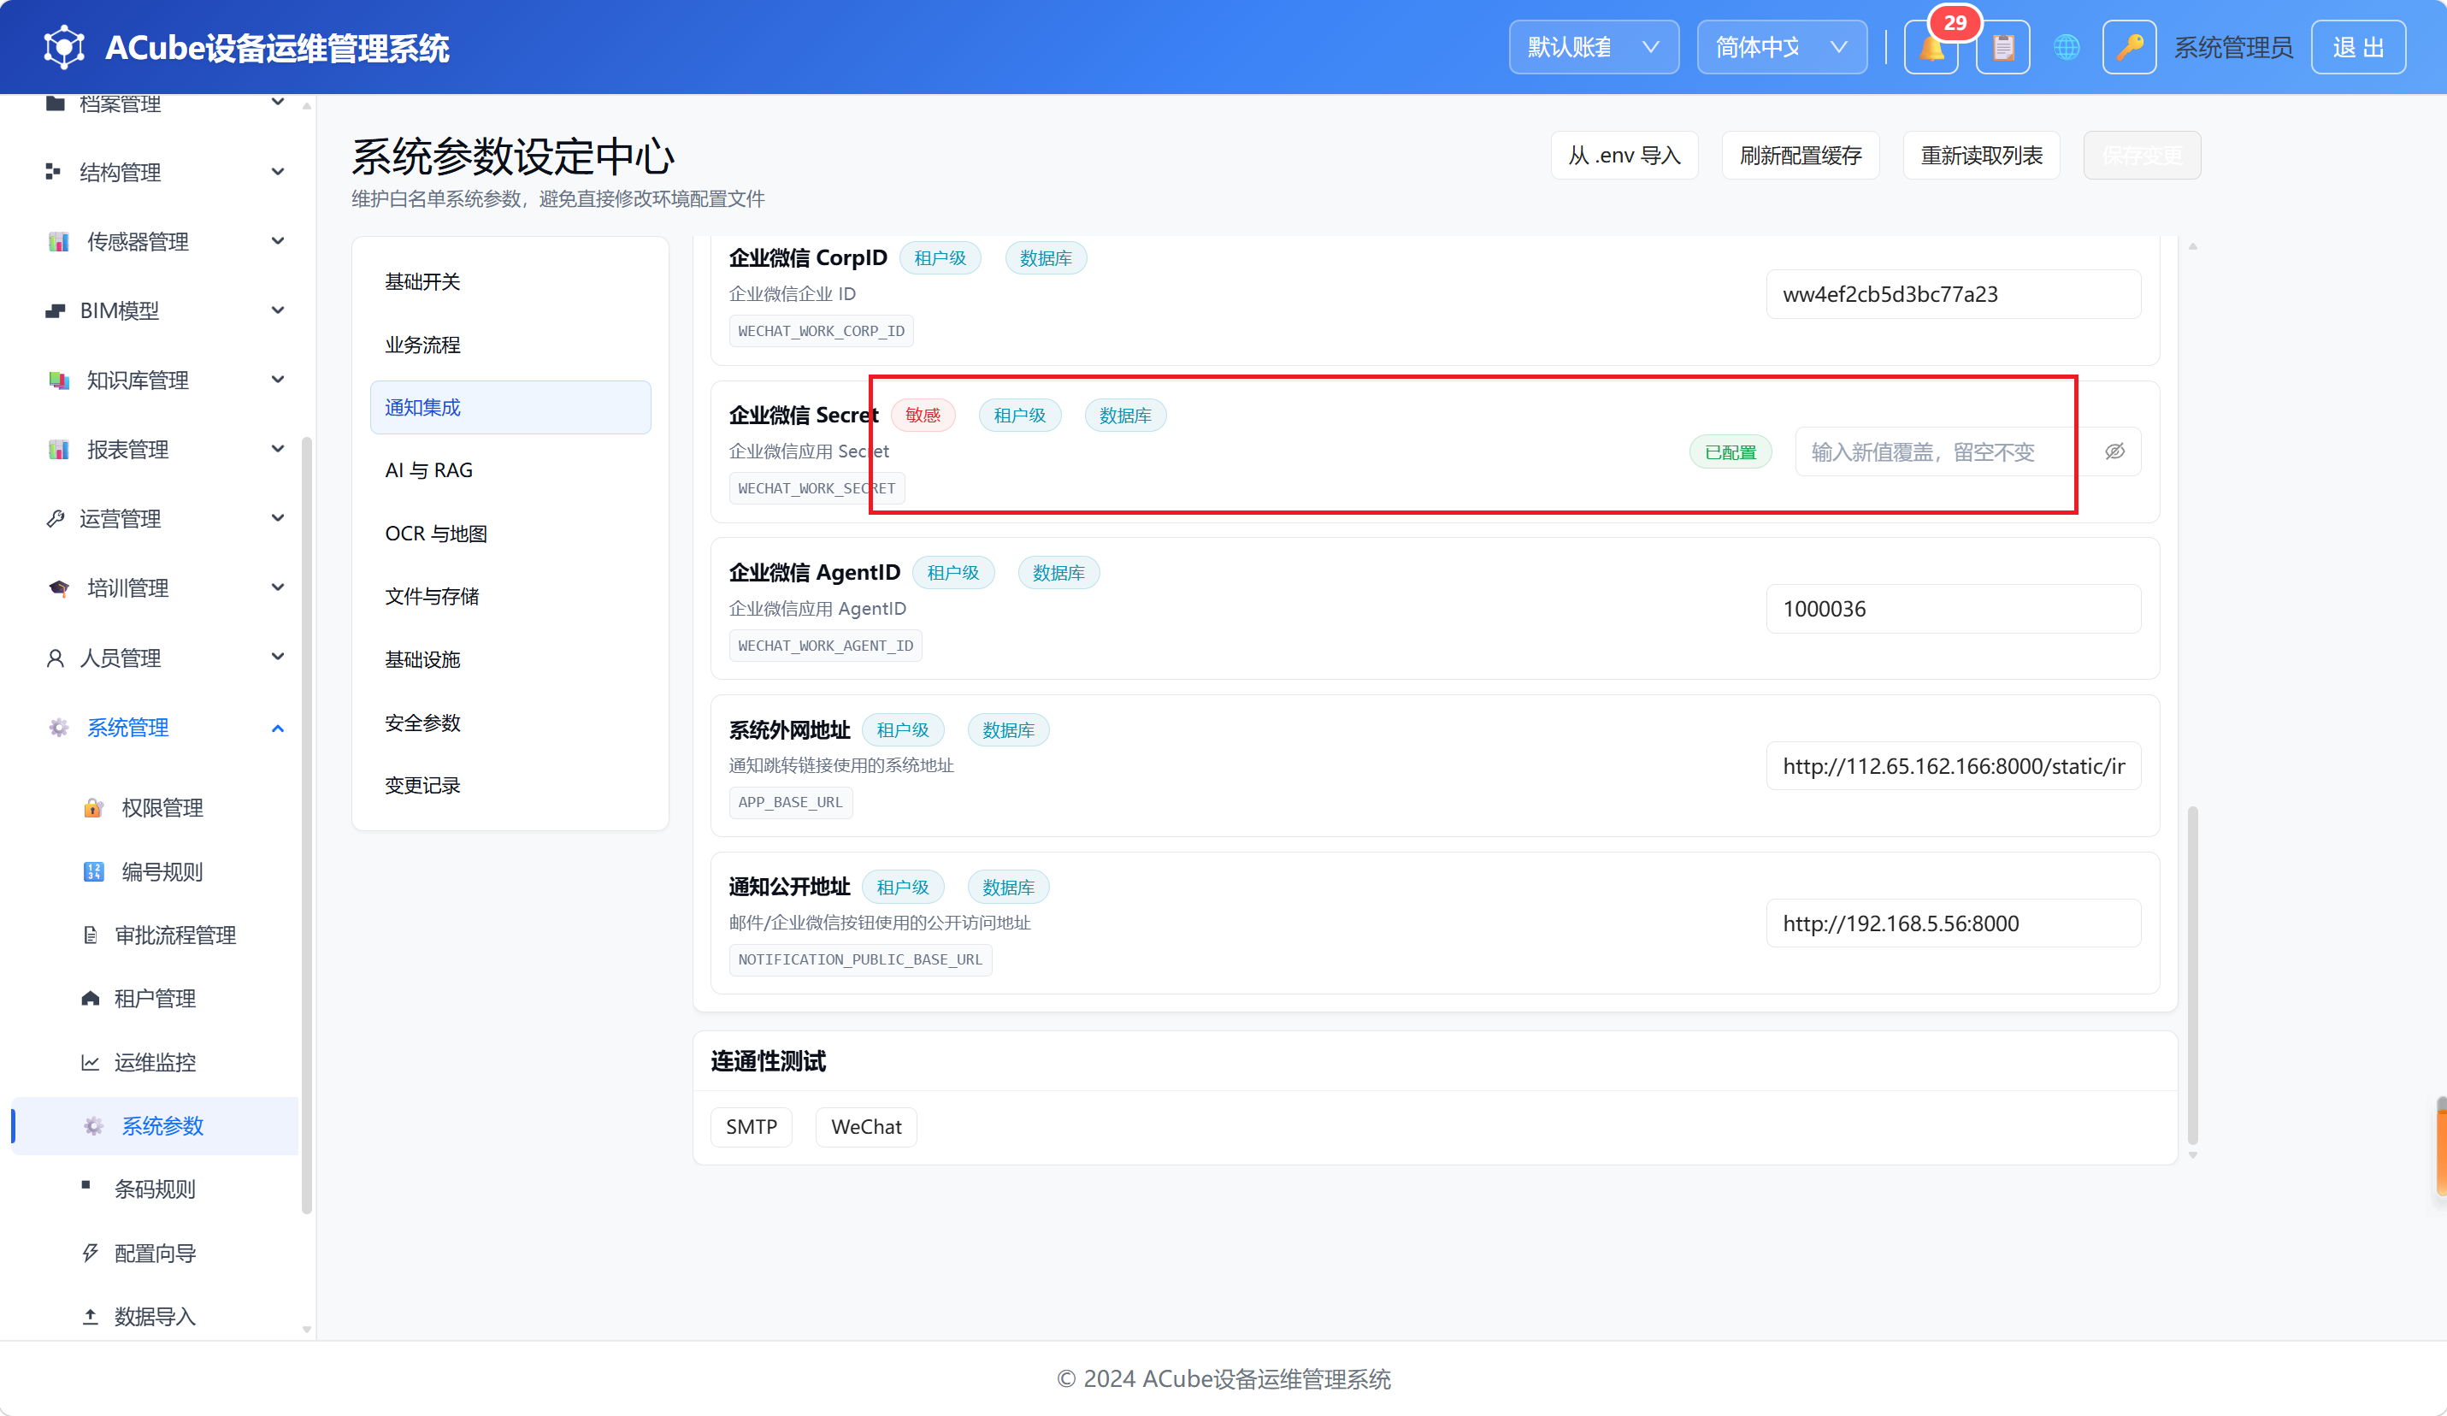
Task: Open the 默认账套 dropdown
Action: [x=1593, y=47]
